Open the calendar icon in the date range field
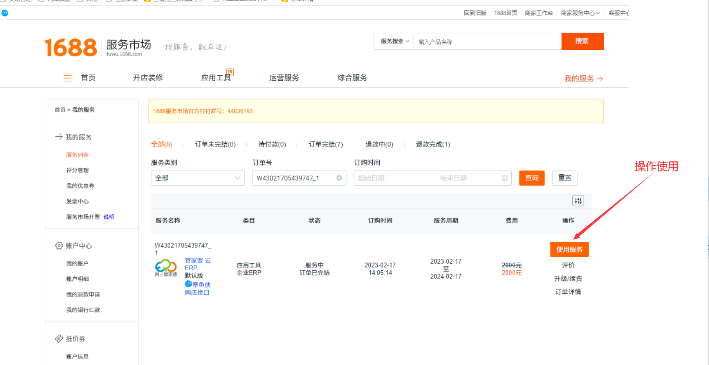709x365 pixels. pos(505,178)
